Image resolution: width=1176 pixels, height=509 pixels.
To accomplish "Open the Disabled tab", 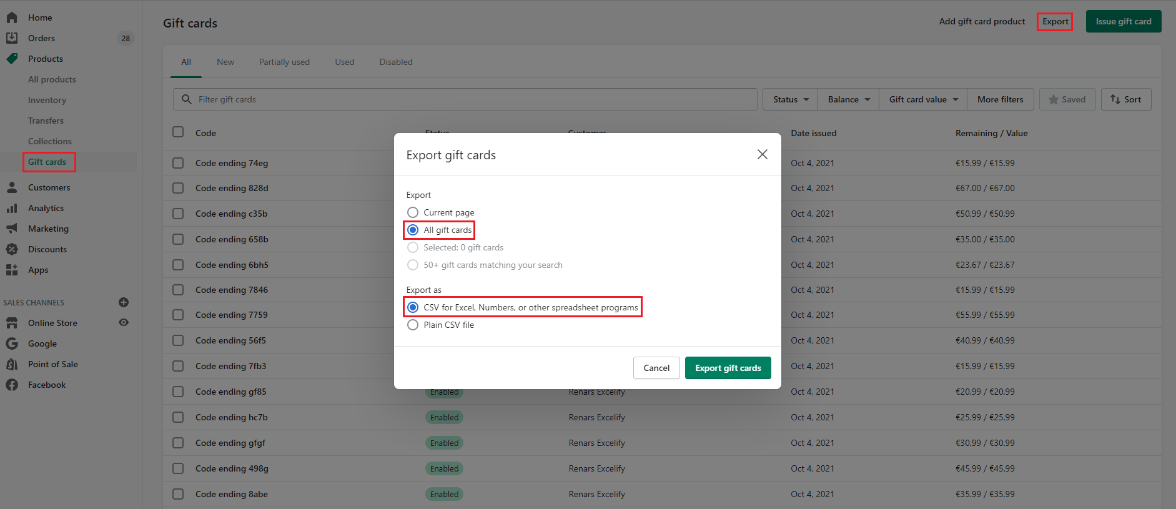I will click(396, 62).
